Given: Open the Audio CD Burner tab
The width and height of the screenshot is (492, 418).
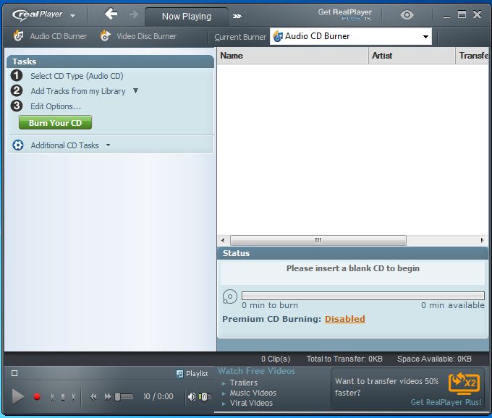Looking at the screenshot, I should 59,36.
